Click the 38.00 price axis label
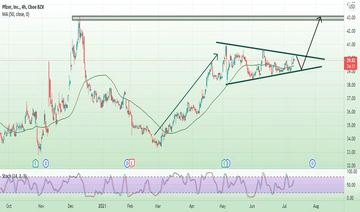 pos(351,85)
